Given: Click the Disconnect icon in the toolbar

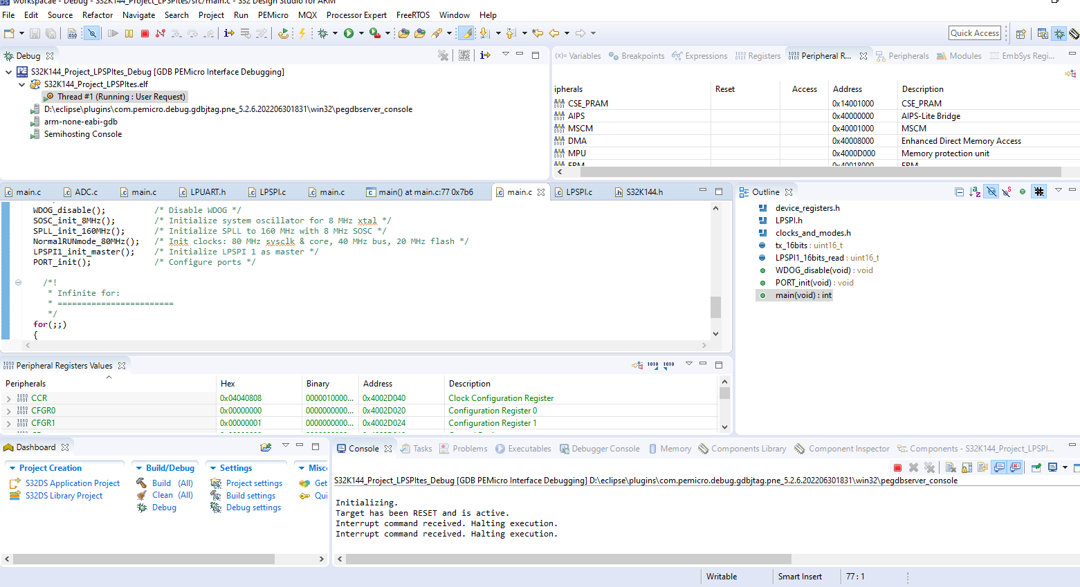Looking at the screenshot, I should click(x=161, y=33).
